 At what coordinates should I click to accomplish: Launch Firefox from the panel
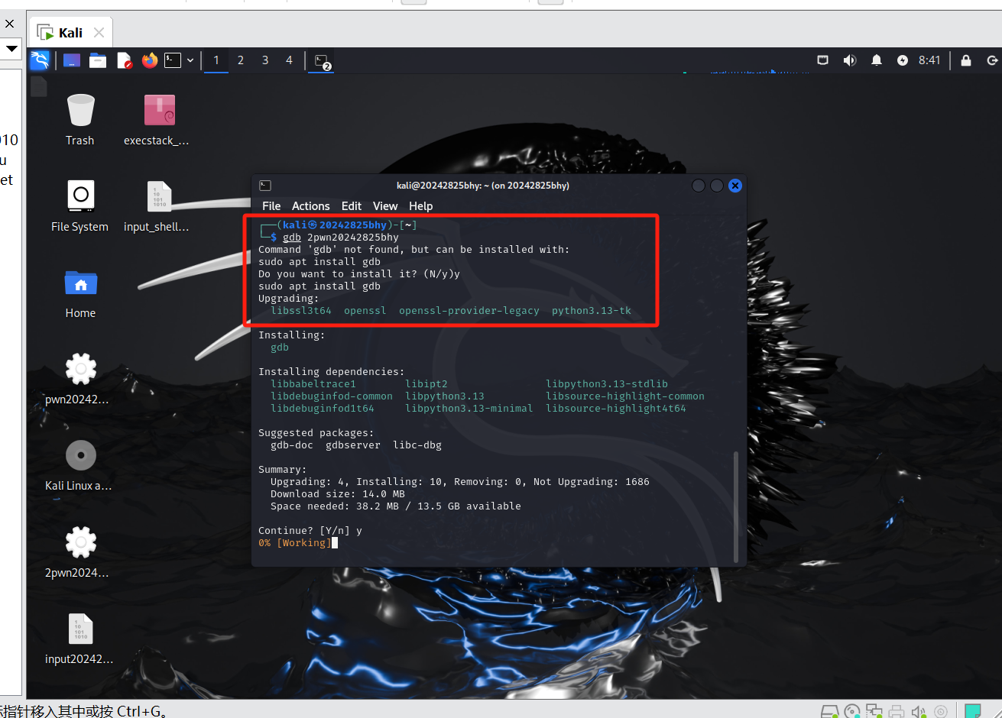[150, 60]
